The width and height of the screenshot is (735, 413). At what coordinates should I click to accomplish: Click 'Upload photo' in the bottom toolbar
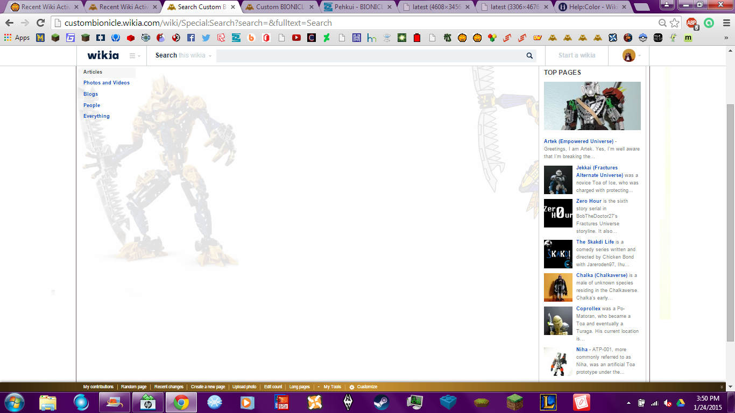coord(244,387)
